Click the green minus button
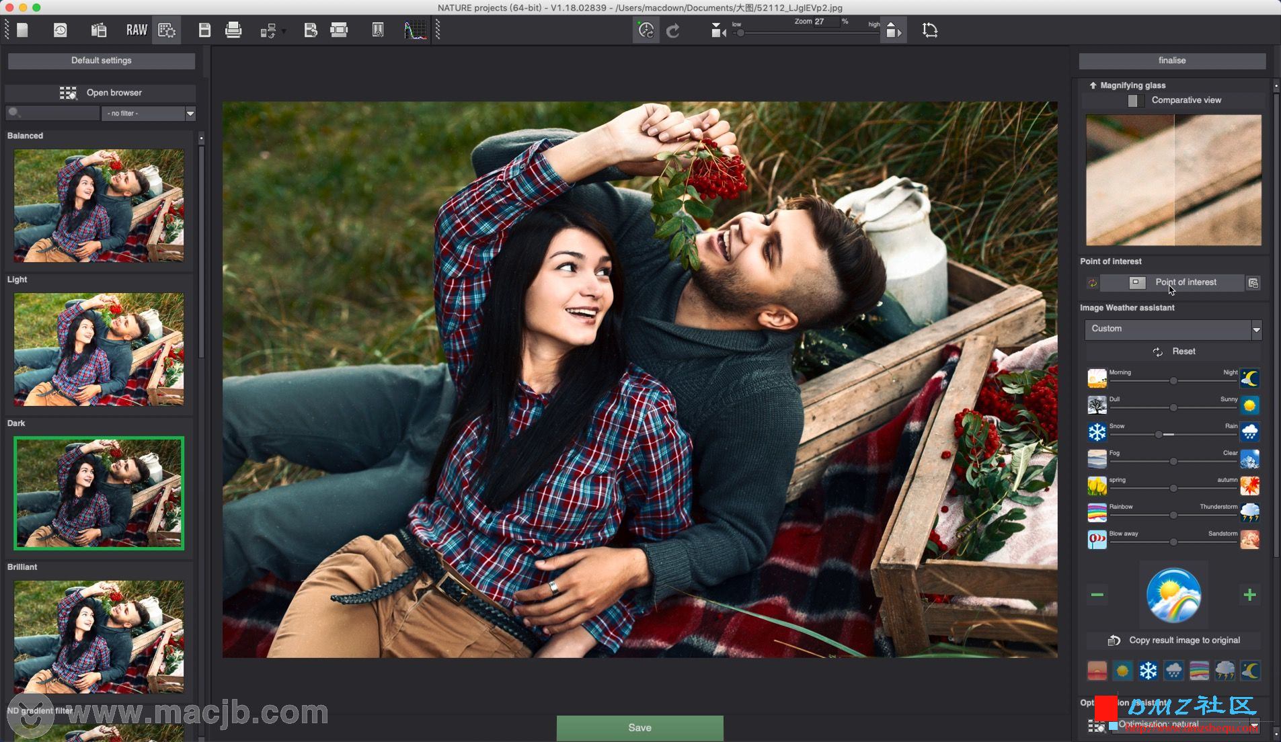 click(x=1097, y=595)
